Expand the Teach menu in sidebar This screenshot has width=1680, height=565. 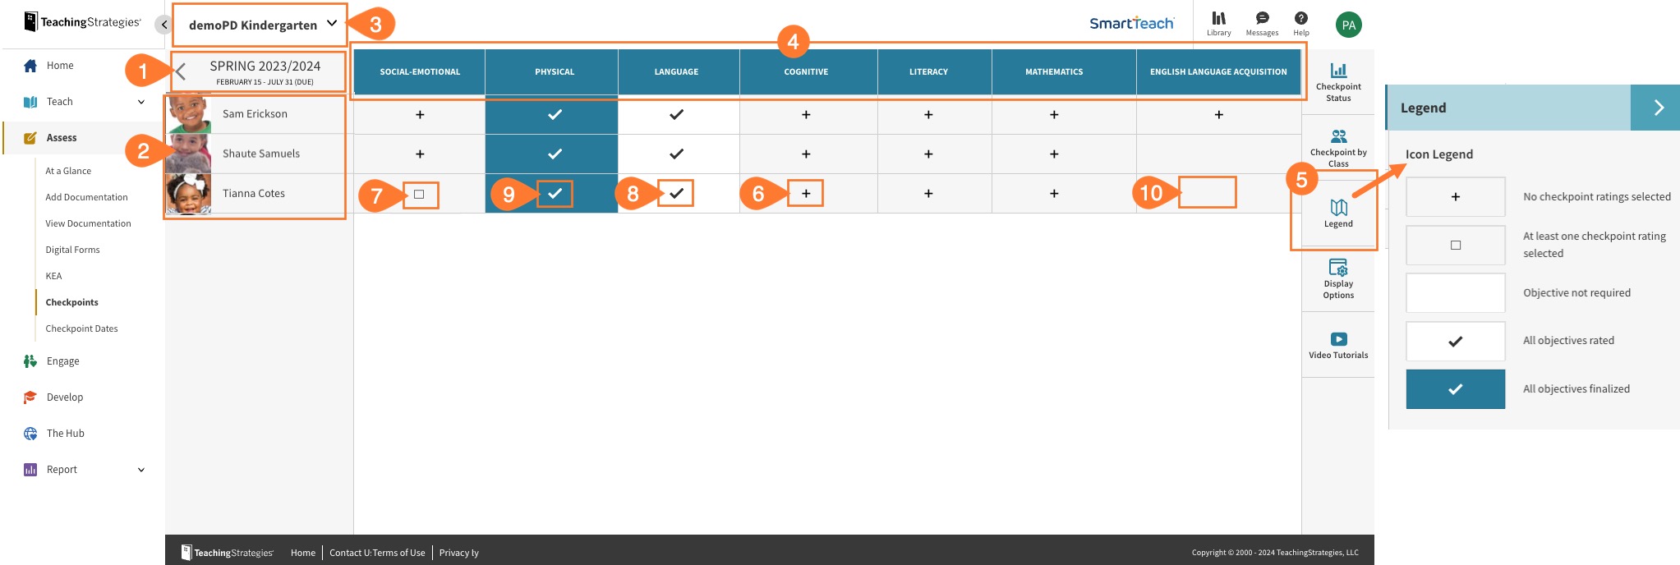tap(140, 102)
